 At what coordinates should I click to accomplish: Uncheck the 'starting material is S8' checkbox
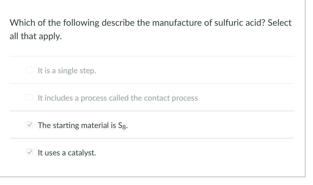(29, 125)
